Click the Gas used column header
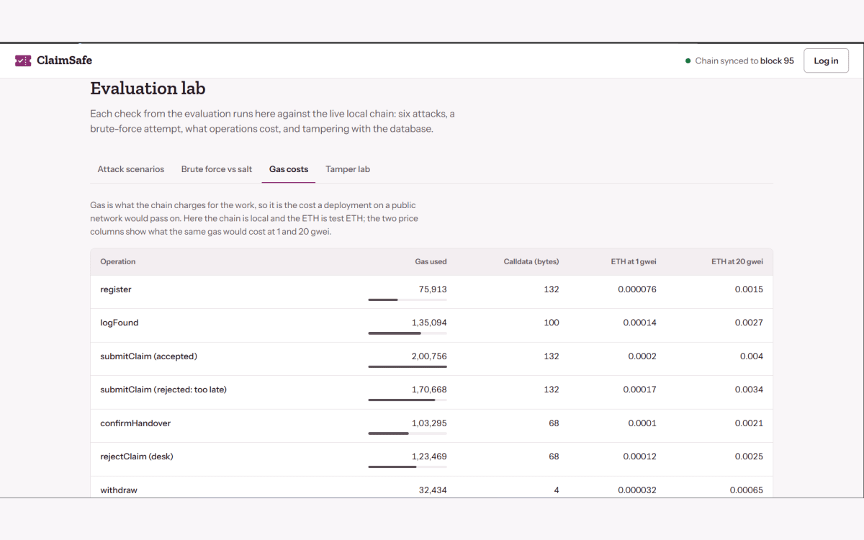This screenshot has height=540, width=864. [431, 261]
